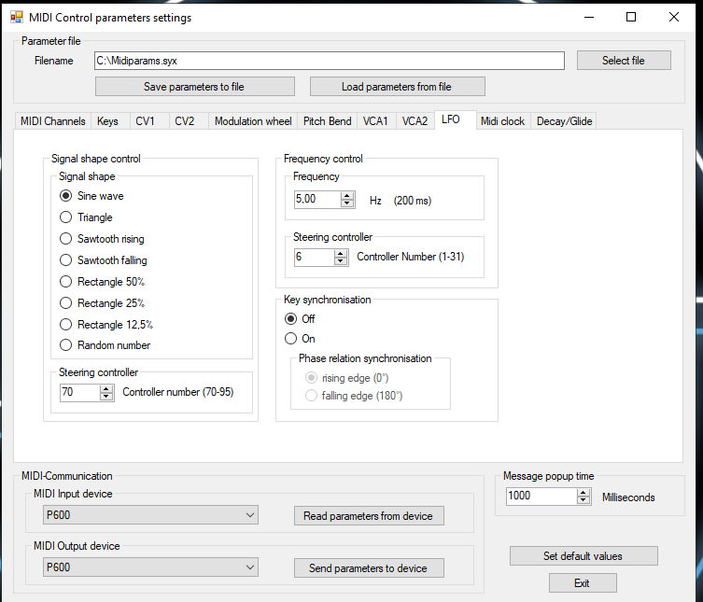Switch to the MIDI Channels tab
Image resolution: width=703 pixels, height=602 pixels.
(53, 121)
